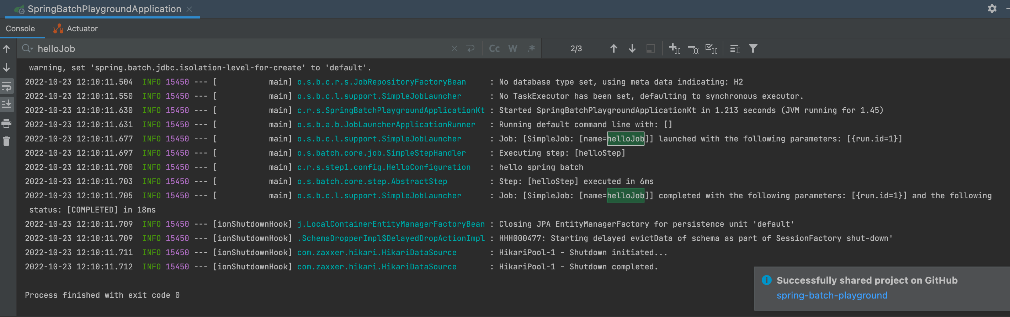Click 'Step: [helloStep] executed in 6ms' message
The height and width of the screenshot is (317, 1010).
576,182
